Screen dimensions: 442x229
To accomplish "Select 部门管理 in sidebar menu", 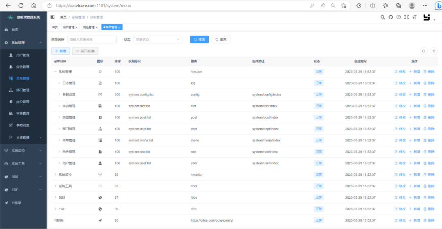I will click(23, 90).
